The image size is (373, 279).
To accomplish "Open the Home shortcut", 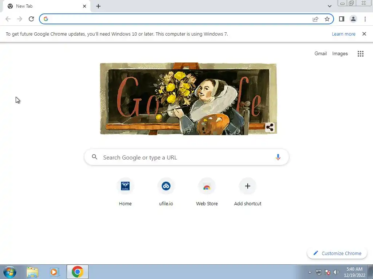I will (125, 192).
